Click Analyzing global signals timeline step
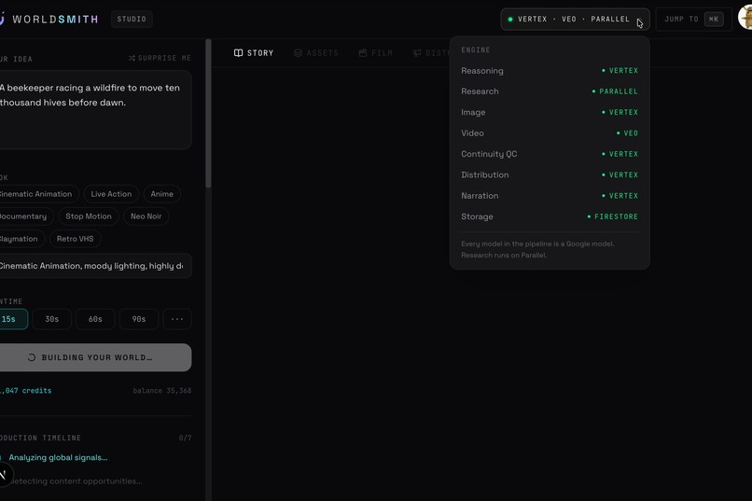752x501 pixels. [x=58, y=457]
